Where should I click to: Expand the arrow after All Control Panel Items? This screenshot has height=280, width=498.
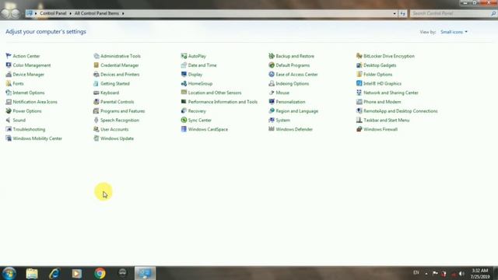[123, 14]
